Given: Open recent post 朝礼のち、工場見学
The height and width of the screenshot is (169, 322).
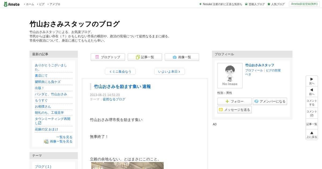Looking at the screenshot, I should [49, 113].
